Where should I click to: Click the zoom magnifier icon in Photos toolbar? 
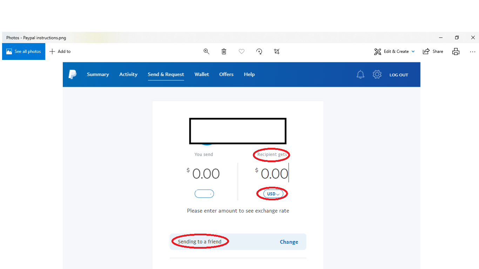(x=207, y=51)
